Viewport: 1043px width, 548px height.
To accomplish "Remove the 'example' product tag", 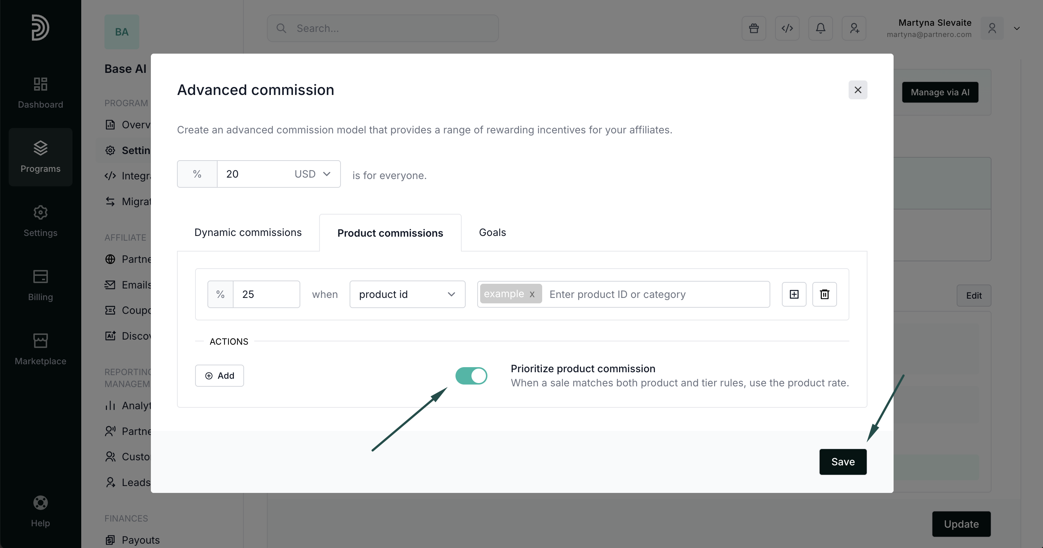I will 532,294.
